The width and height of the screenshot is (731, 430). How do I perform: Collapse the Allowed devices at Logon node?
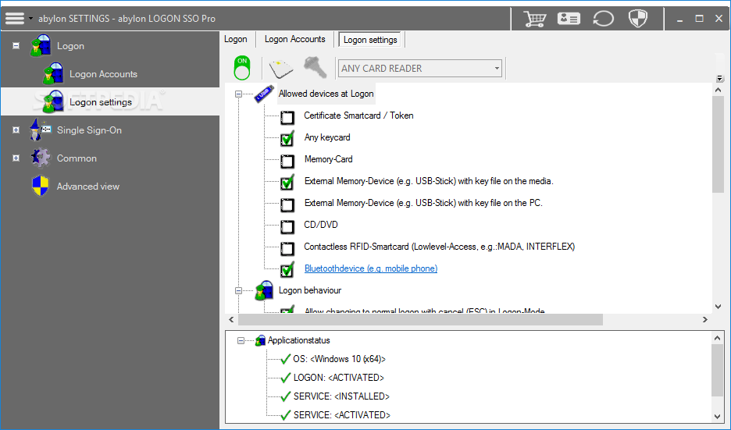pyautogui.click(x=239, y=94)
